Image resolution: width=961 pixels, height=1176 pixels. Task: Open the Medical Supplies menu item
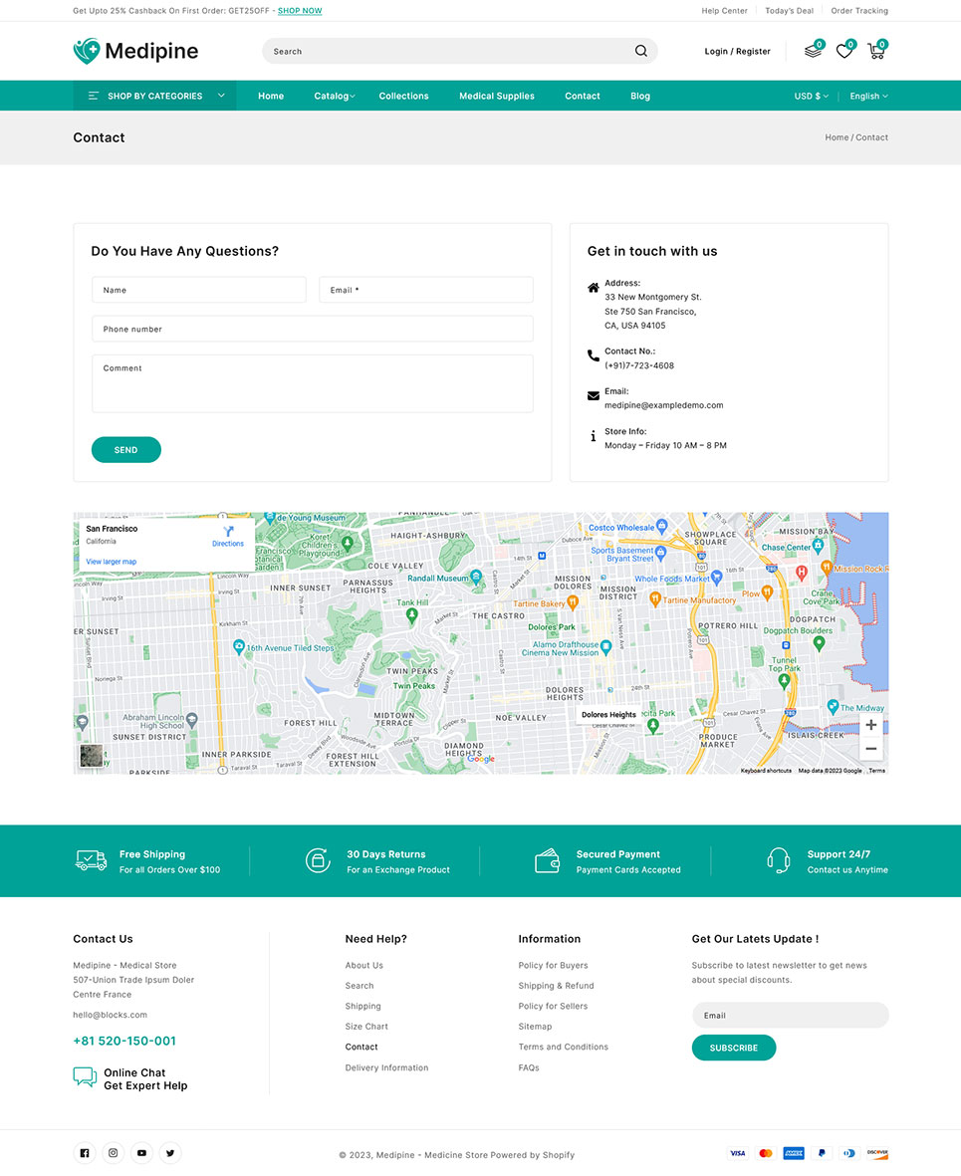click(x=496, y=96)
